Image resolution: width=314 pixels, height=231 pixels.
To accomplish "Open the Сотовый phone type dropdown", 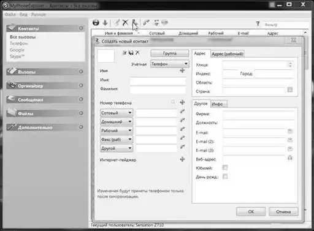I will click(117, 113).
